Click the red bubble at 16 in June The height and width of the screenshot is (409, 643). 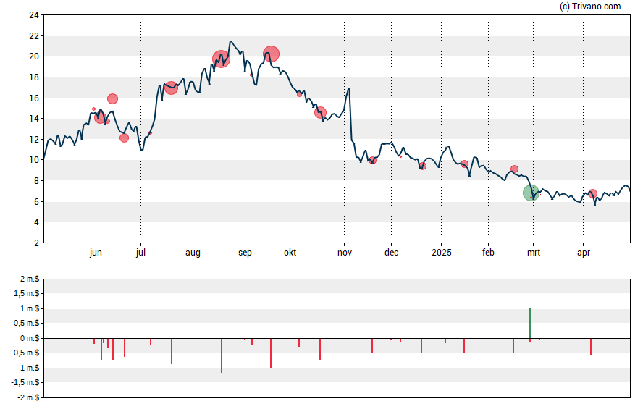(112, 98)
